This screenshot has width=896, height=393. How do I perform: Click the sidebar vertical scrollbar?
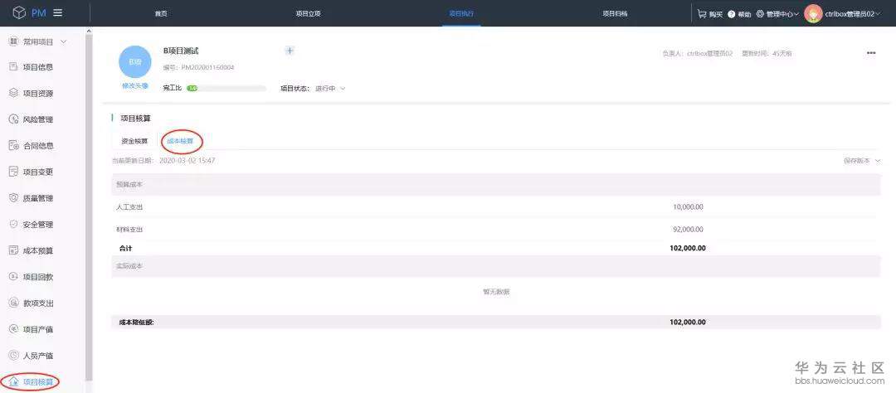89,206
